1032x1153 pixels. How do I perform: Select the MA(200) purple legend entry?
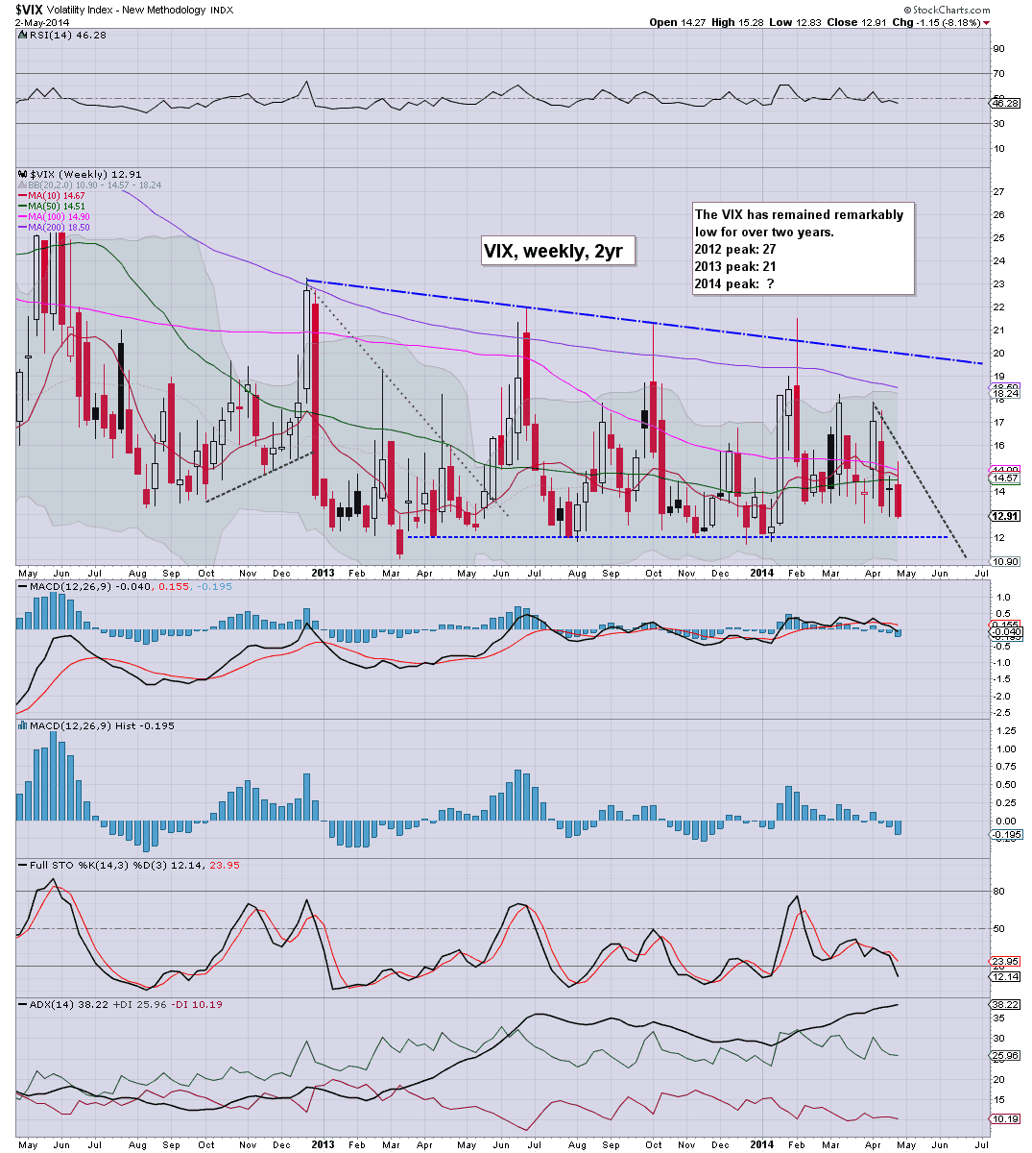(x=56, y=227)
